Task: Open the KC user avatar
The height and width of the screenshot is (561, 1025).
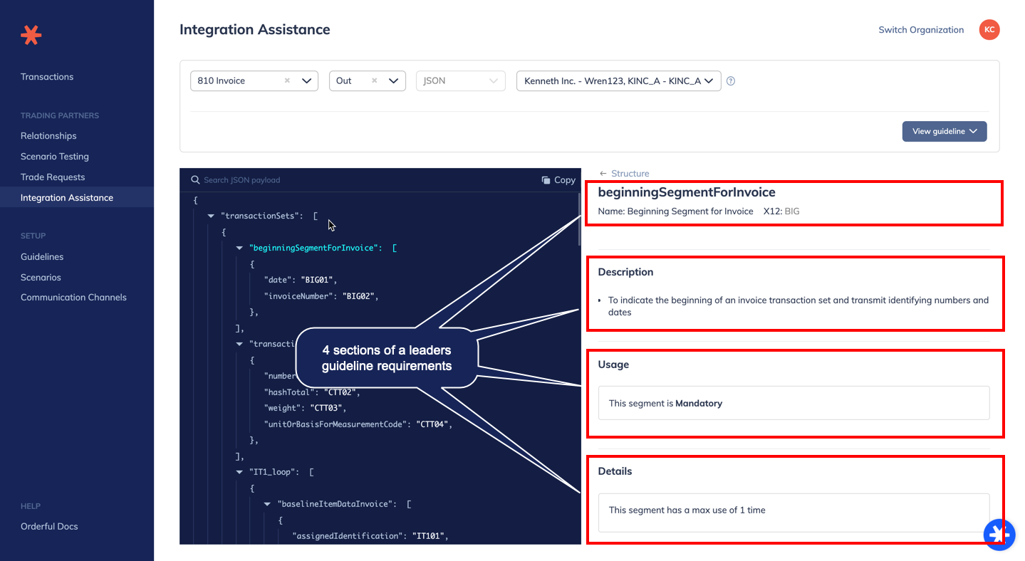Action: (989, 30)
